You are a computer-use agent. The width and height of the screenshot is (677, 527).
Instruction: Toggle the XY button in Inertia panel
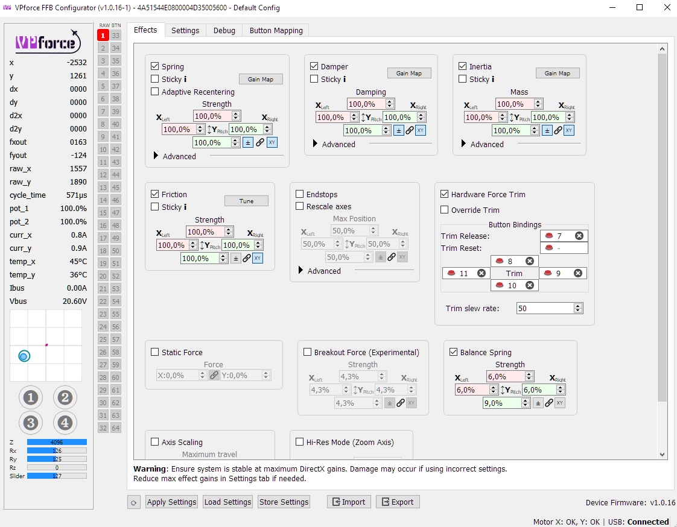click(x=569, y=130)
